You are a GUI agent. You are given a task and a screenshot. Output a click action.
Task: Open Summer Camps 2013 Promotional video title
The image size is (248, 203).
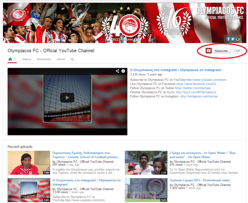(x=200, y=181)
